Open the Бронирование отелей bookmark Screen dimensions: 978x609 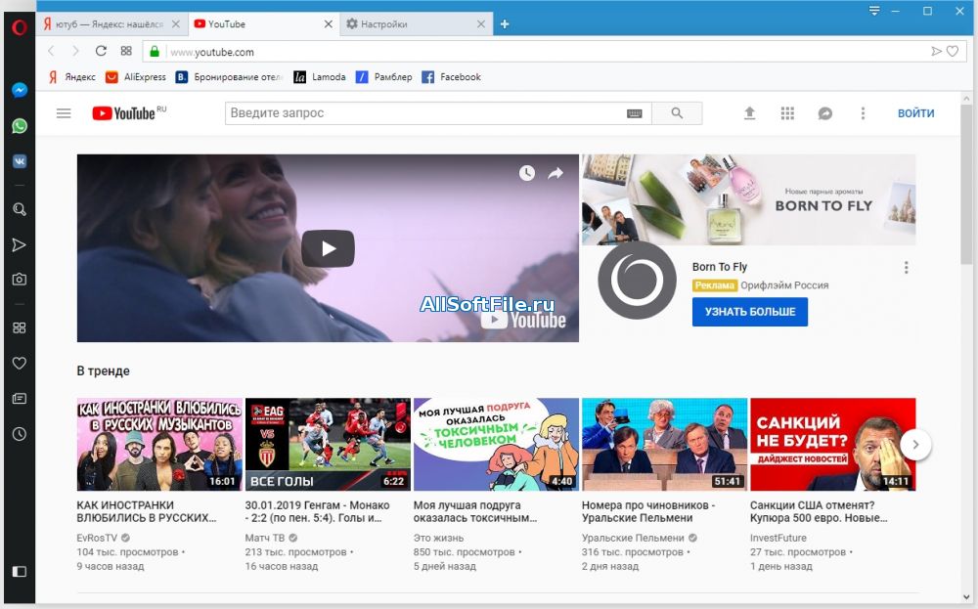(229, 76)
